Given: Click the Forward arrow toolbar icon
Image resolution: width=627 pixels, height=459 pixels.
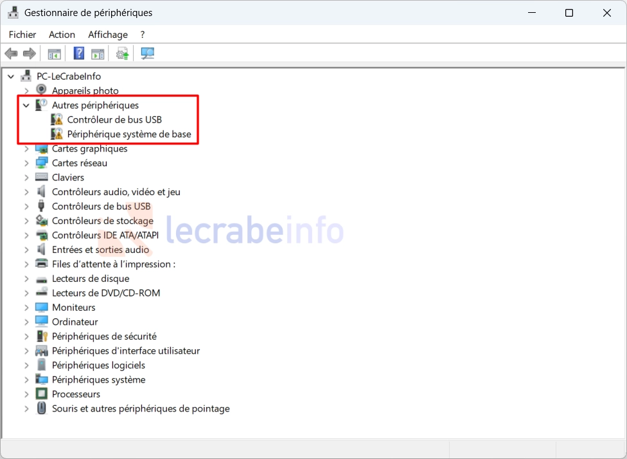Looking at the screenshot, I should pos(29,53).
